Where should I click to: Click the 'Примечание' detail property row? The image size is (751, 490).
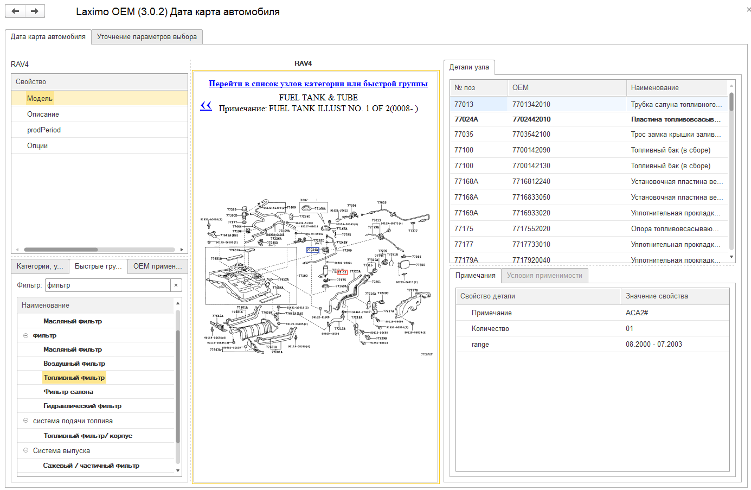592,313
